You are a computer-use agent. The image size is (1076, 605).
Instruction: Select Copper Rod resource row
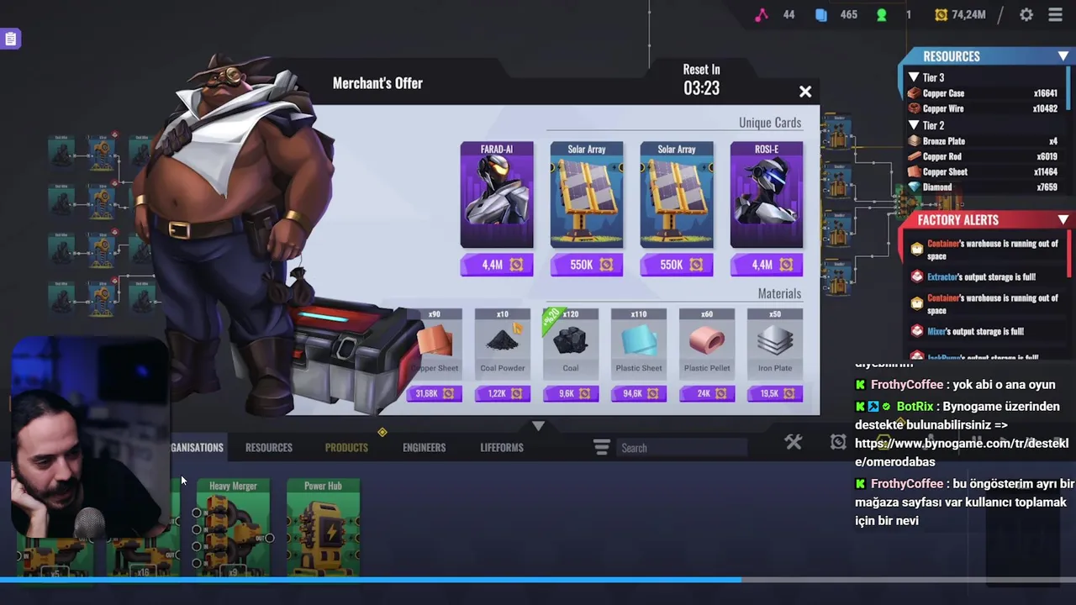click(984, 156)
